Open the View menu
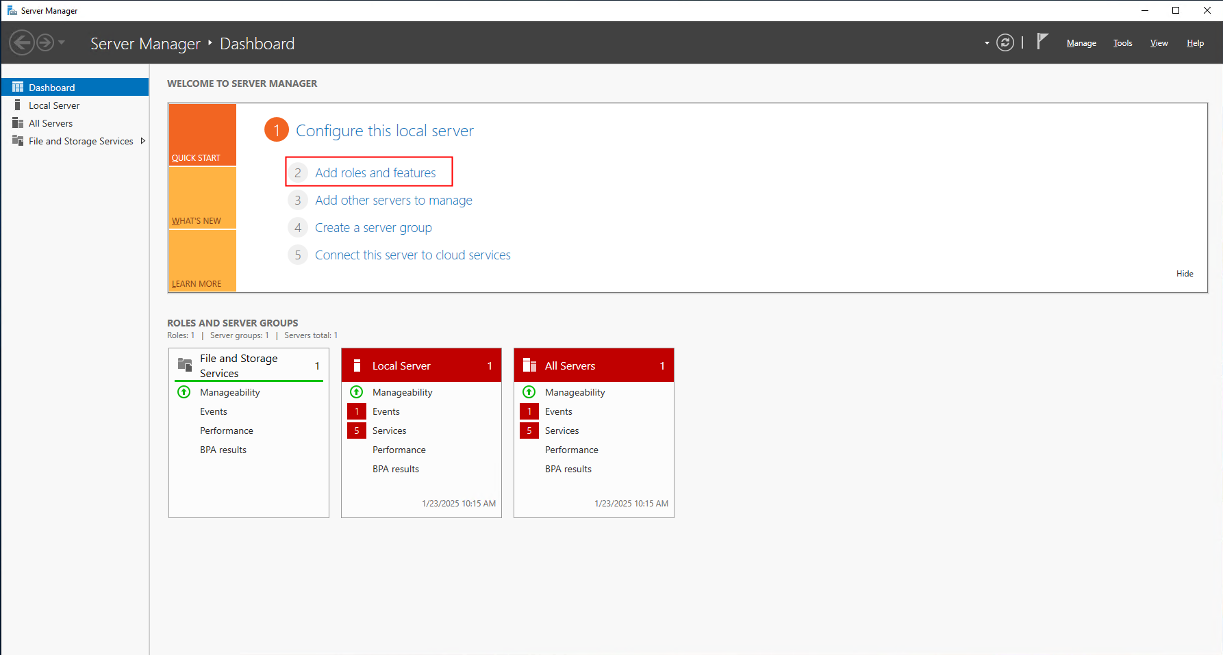Image resolution: width=1223 pixels, height=655 pixels. pos(1159,43)
